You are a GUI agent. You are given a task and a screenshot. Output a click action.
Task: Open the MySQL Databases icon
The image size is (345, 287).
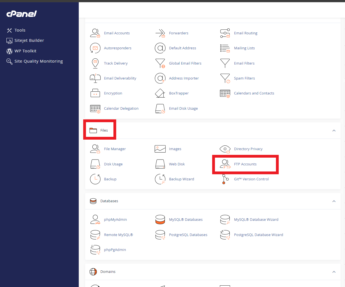coord(160,219)
